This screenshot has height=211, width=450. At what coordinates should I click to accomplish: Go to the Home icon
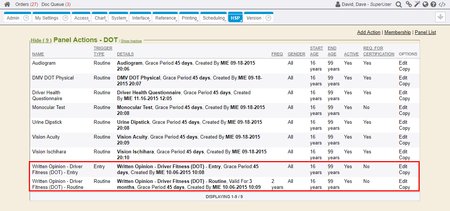pyautogui.click(x=7, y=4)
